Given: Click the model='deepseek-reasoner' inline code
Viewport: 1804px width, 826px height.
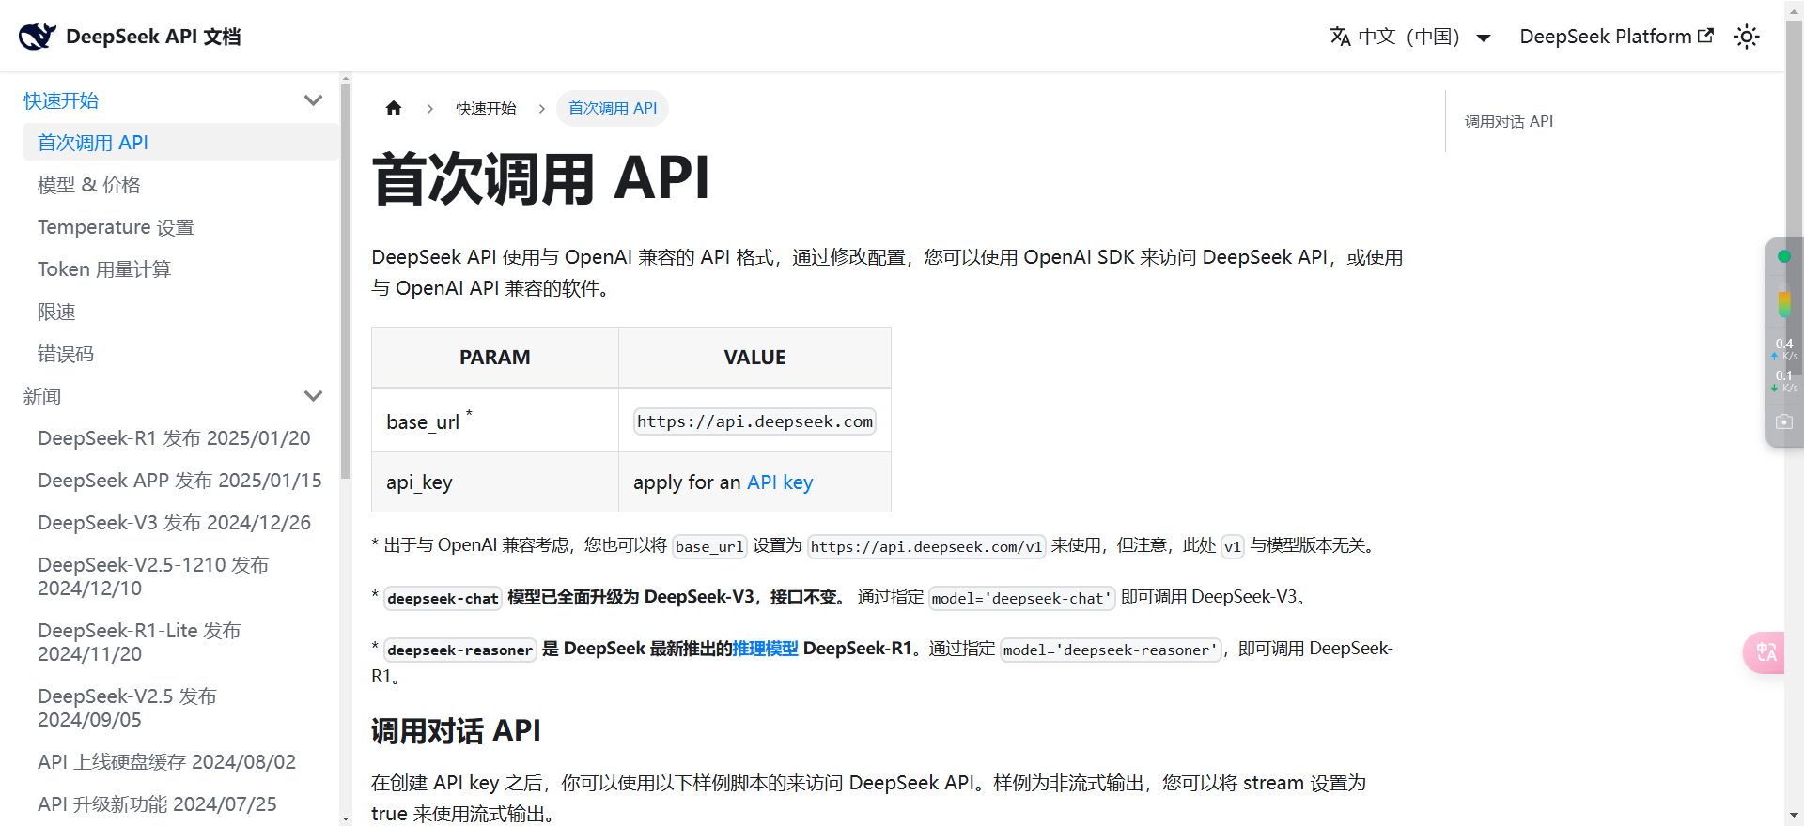Looking at the screenshot, I should [x=1111, y=650].
